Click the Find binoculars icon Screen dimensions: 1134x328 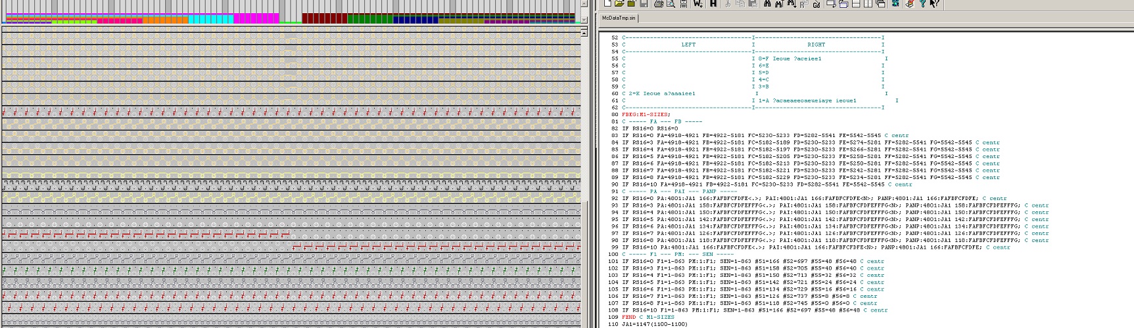[767, 3]
